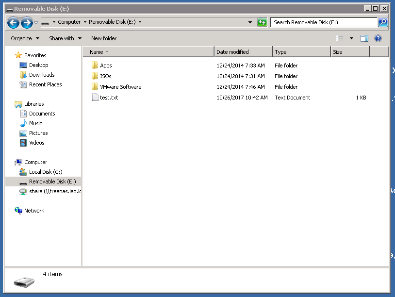
Task: Open the Help question mark icon
Action: tap(378, 38)
